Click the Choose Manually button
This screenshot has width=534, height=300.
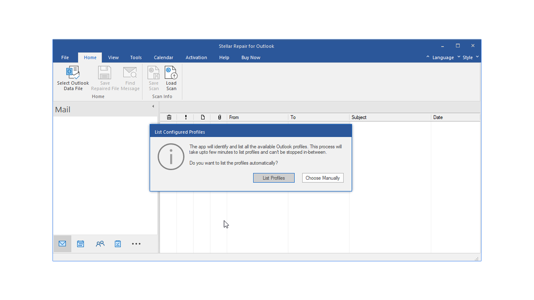click(x=323, y=178)
